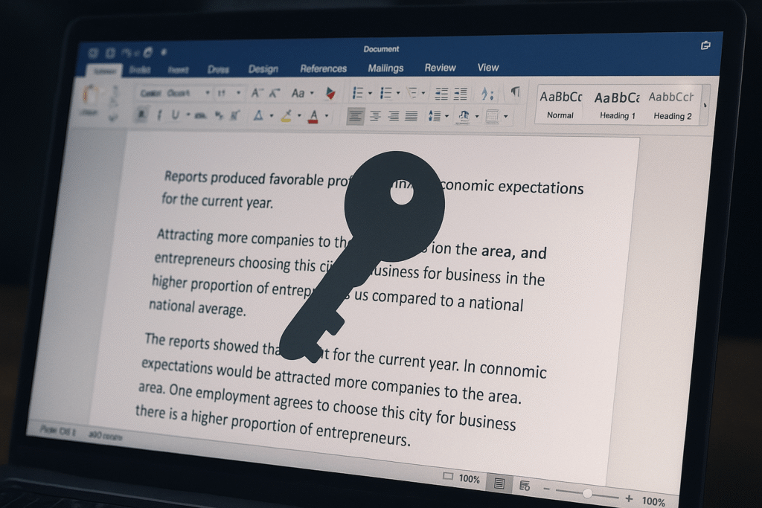
Task: Click the 'Document' title text
Action: pyautogui.click(x=381, y=49)
